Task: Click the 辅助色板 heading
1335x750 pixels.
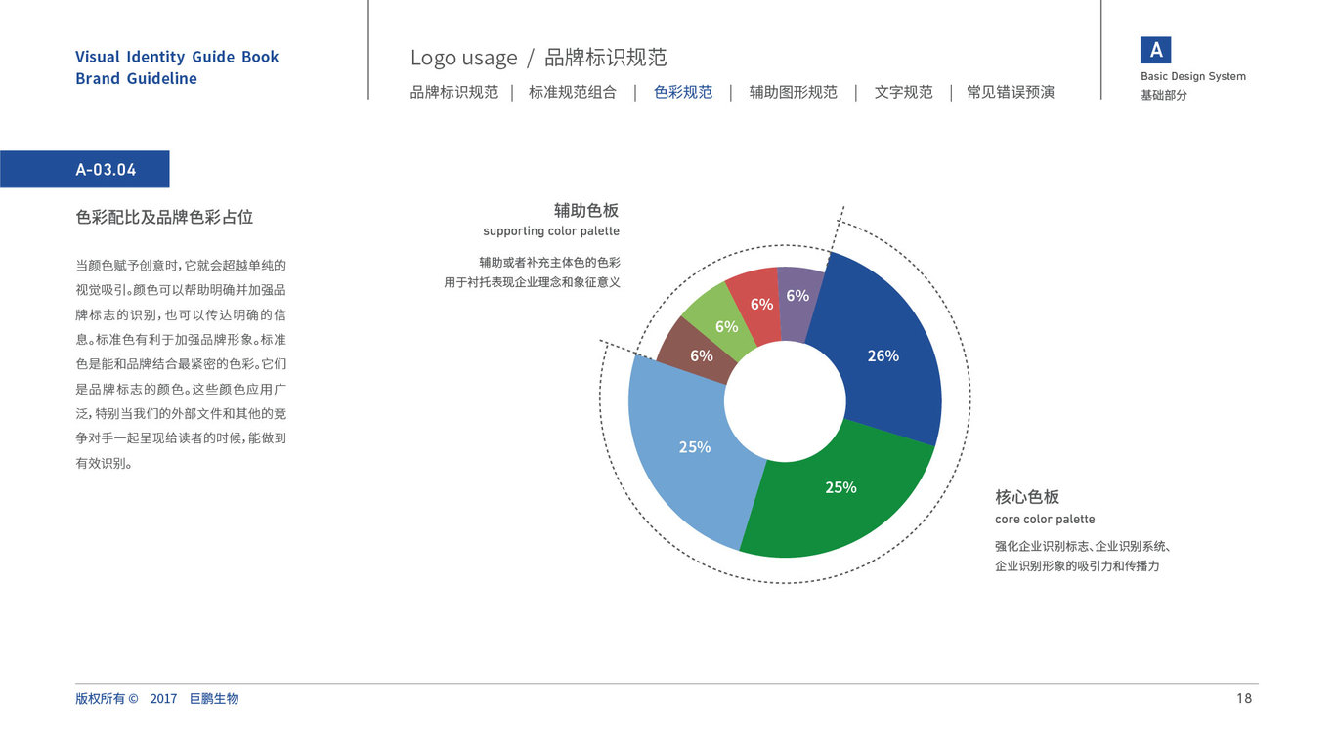Action: coord(586,210)
